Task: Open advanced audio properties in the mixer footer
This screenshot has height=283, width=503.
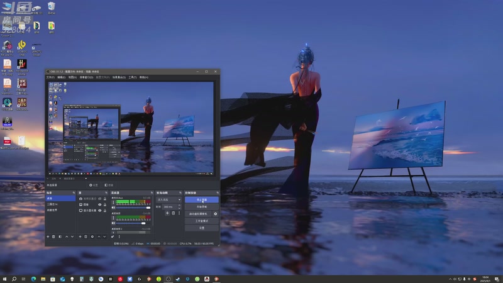Action: 113,236
